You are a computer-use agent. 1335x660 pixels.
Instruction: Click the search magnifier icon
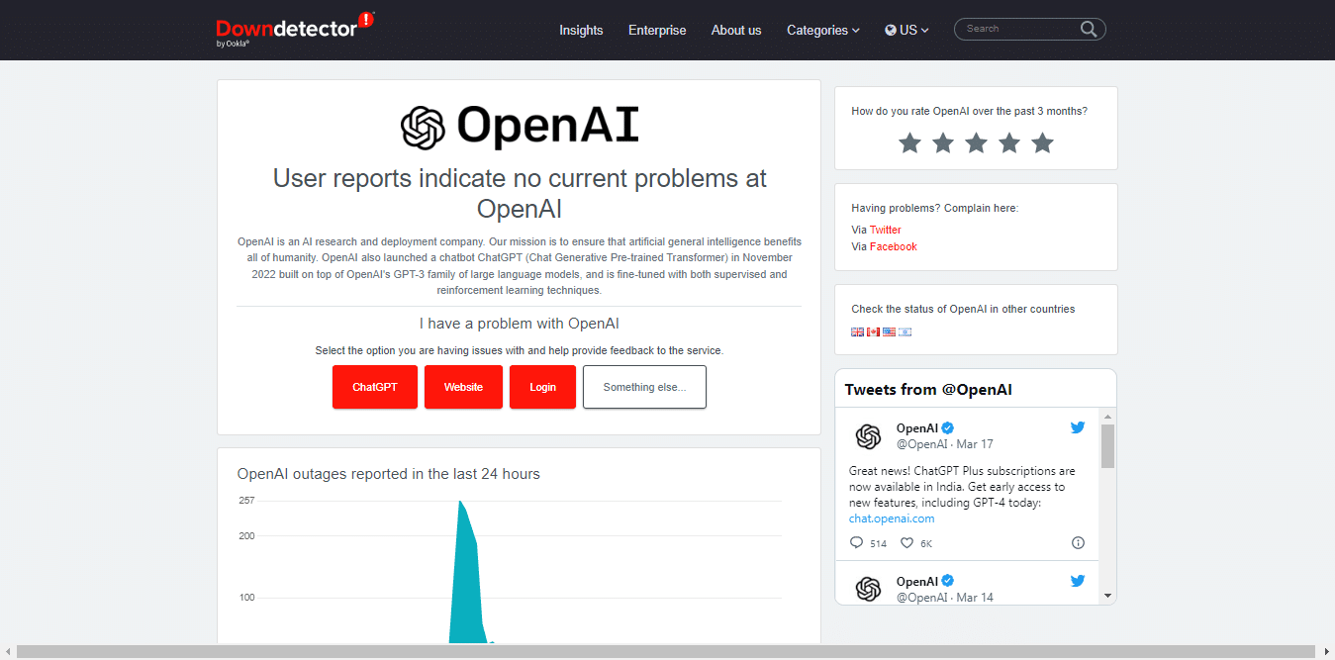[1089, 30]
